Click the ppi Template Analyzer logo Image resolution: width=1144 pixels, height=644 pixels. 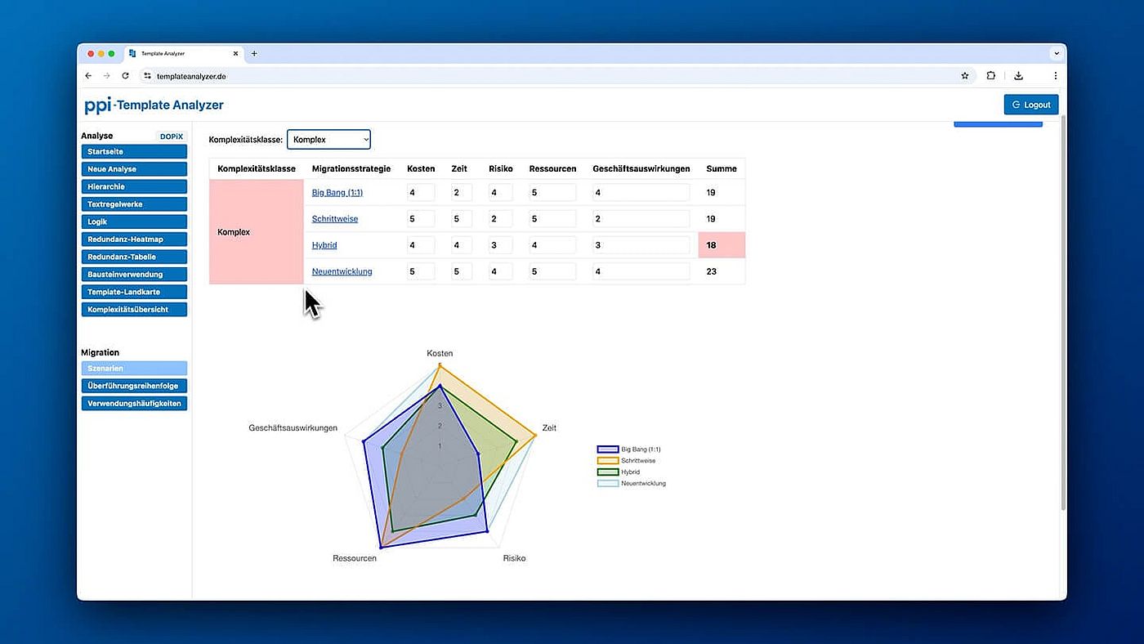tap(154, 105)
